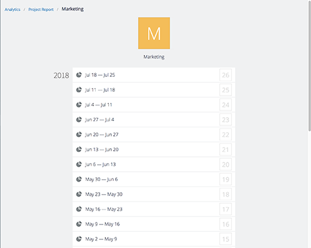Image resolution: width=311 pixels, height=248 pixels.
Task: Open the Analytics breadcrumb link
Action: point(12,9)
